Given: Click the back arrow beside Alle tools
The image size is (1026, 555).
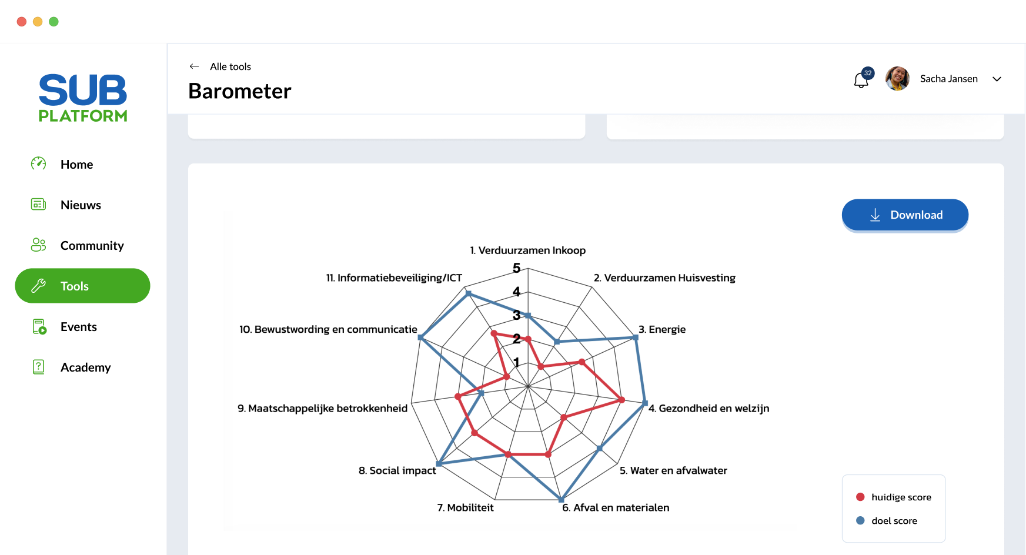Looking at the screenshot, I should [x=194, y=66].
